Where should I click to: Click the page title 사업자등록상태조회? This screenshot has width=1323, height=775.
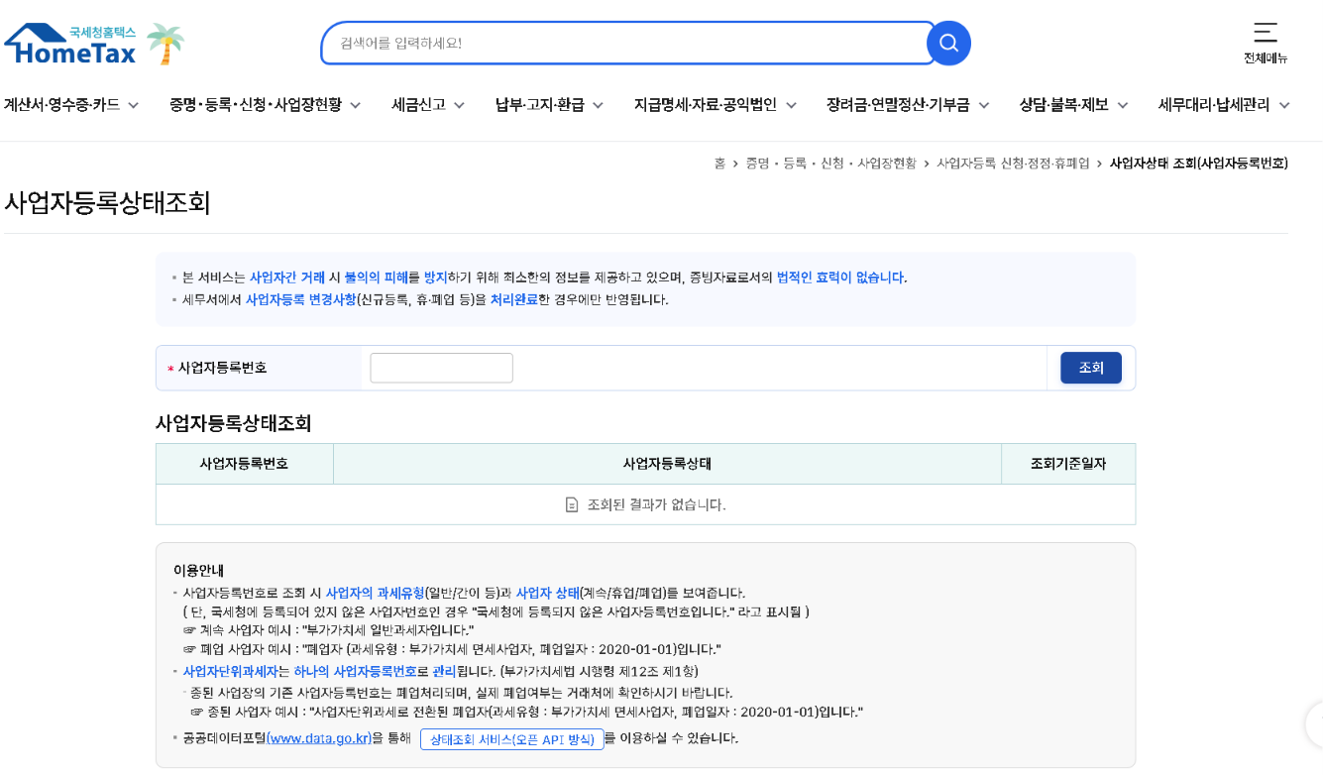pos(107,203)
